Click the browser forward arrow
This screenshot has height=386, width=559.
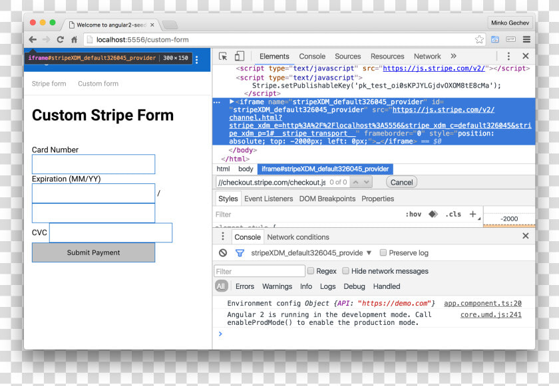coord(47,39)
